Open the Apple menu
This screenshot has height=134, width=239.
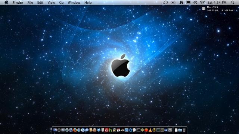(6, 3)
